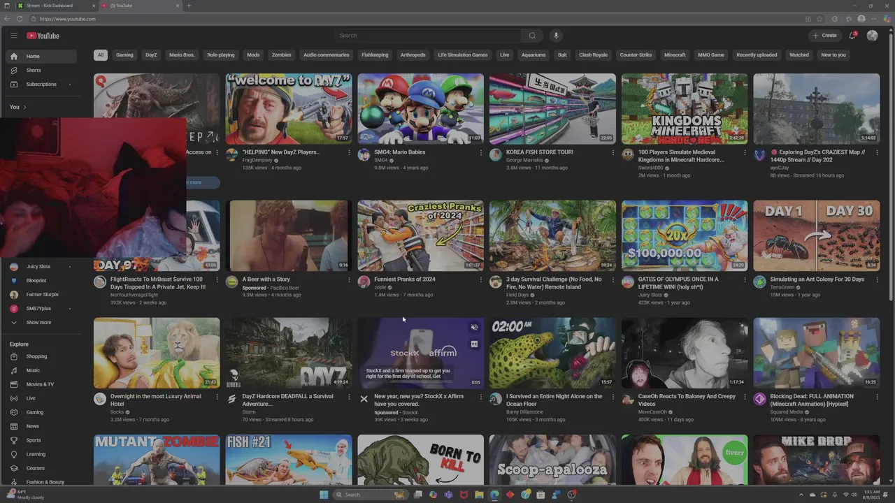
Task: Open options for KOREA FISH STORE TOUR video
Action: pos(613,152)
